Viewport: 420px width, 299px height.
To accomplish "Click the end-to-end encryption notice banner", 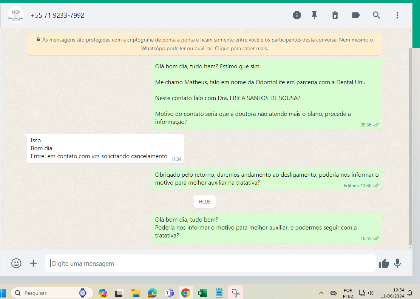I will click(204, 44).
